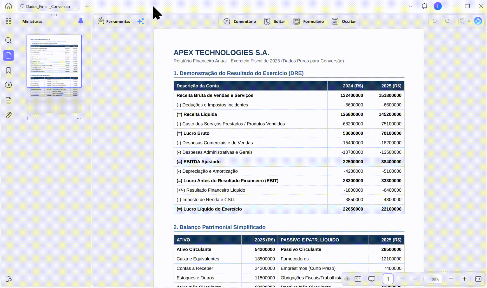Open the AI chat swirl icon
This screenshot has width=487, height=288.
(x=478, y=21)
